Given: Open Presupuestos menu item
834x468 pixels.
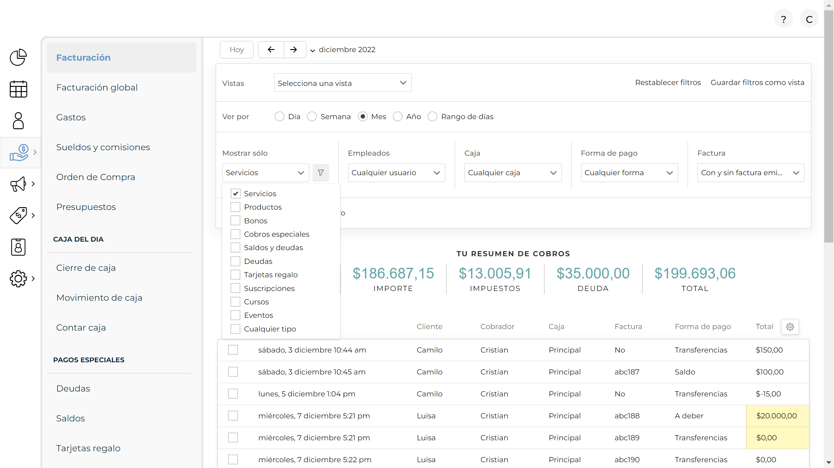Looking at the screenshot, I should click(x=86, y=207).
